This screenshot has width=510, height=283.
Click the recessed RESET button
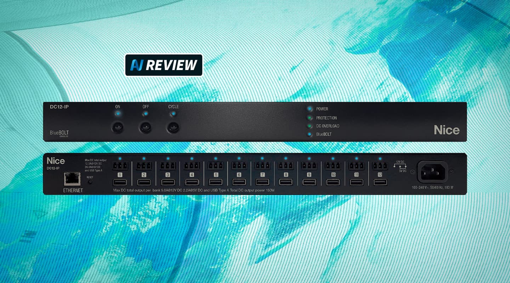[90, 181]
